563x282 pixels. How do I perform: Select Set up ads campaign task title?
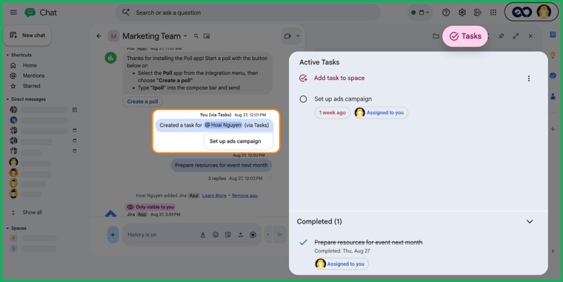[x=343, y=99]
